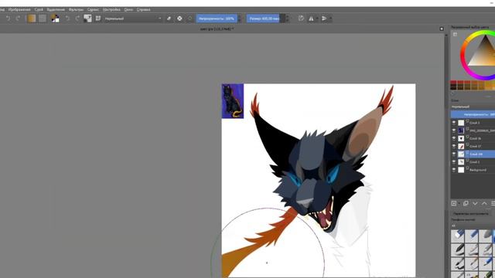The height and width of the screenshot is (278, 495).
Task: Toggle pen pressure usage icon
Action: click(301, 19)
